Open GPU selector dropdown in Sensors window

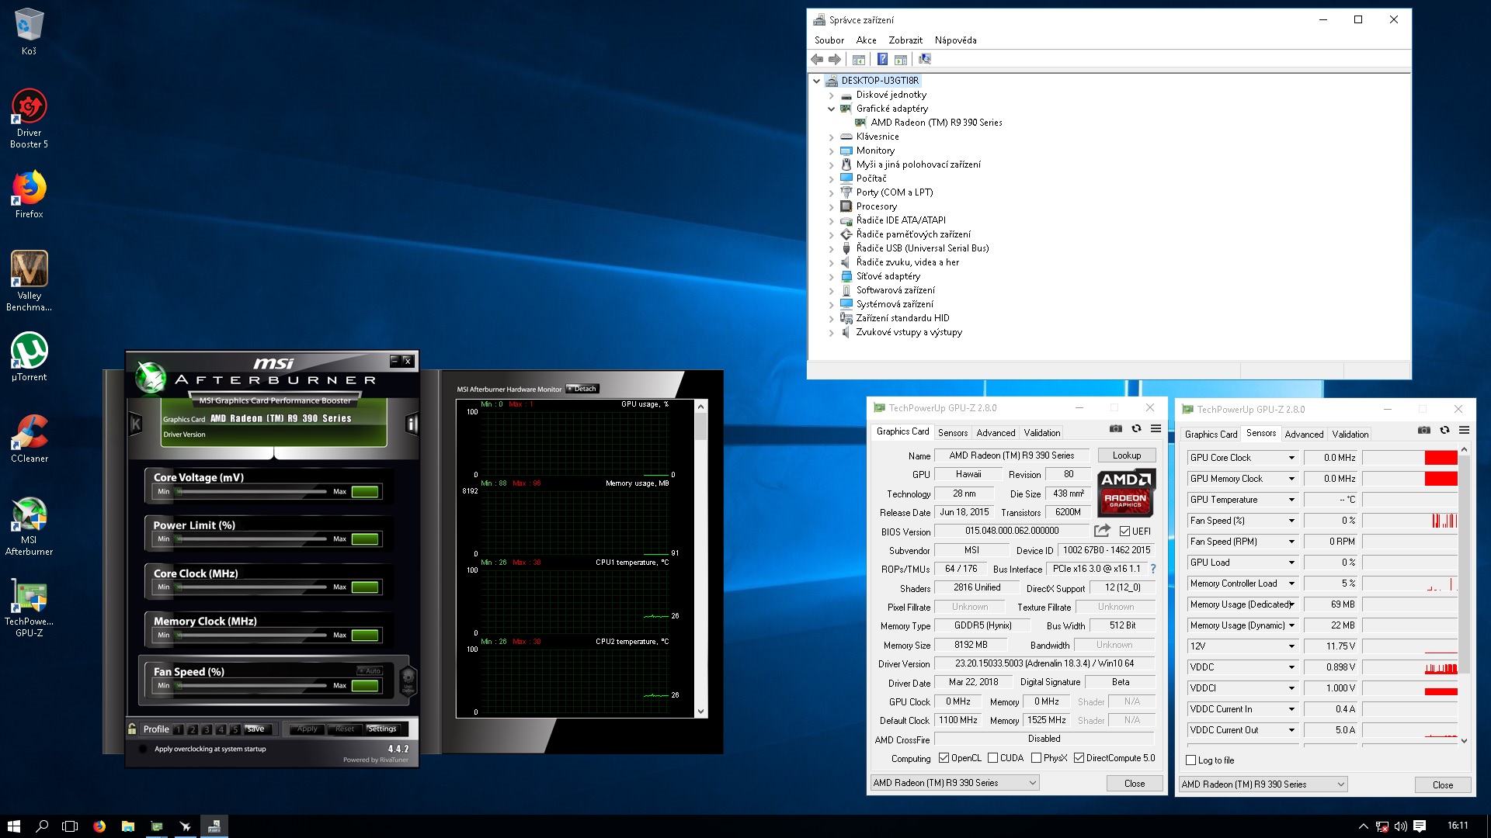coord(1263,784)
